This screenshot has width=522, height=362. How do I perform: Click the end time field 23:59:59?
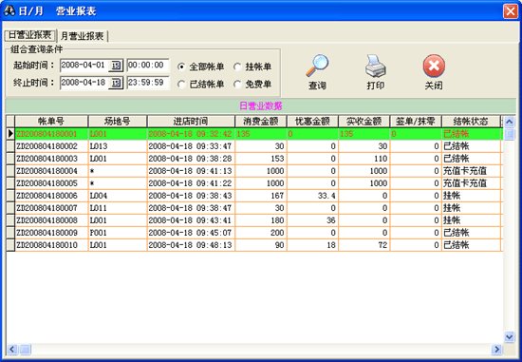[148, 83]
